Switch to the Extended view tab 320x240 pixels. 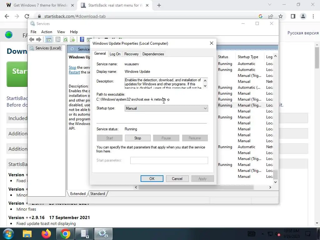[x=78, y=194]
